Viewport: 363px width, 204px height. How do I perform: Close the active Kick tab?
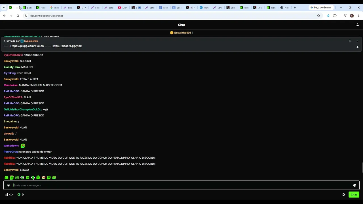tap(17, 8)
